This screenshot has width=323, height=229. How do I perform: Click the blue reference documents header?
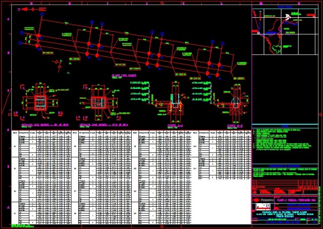(285, 165)
